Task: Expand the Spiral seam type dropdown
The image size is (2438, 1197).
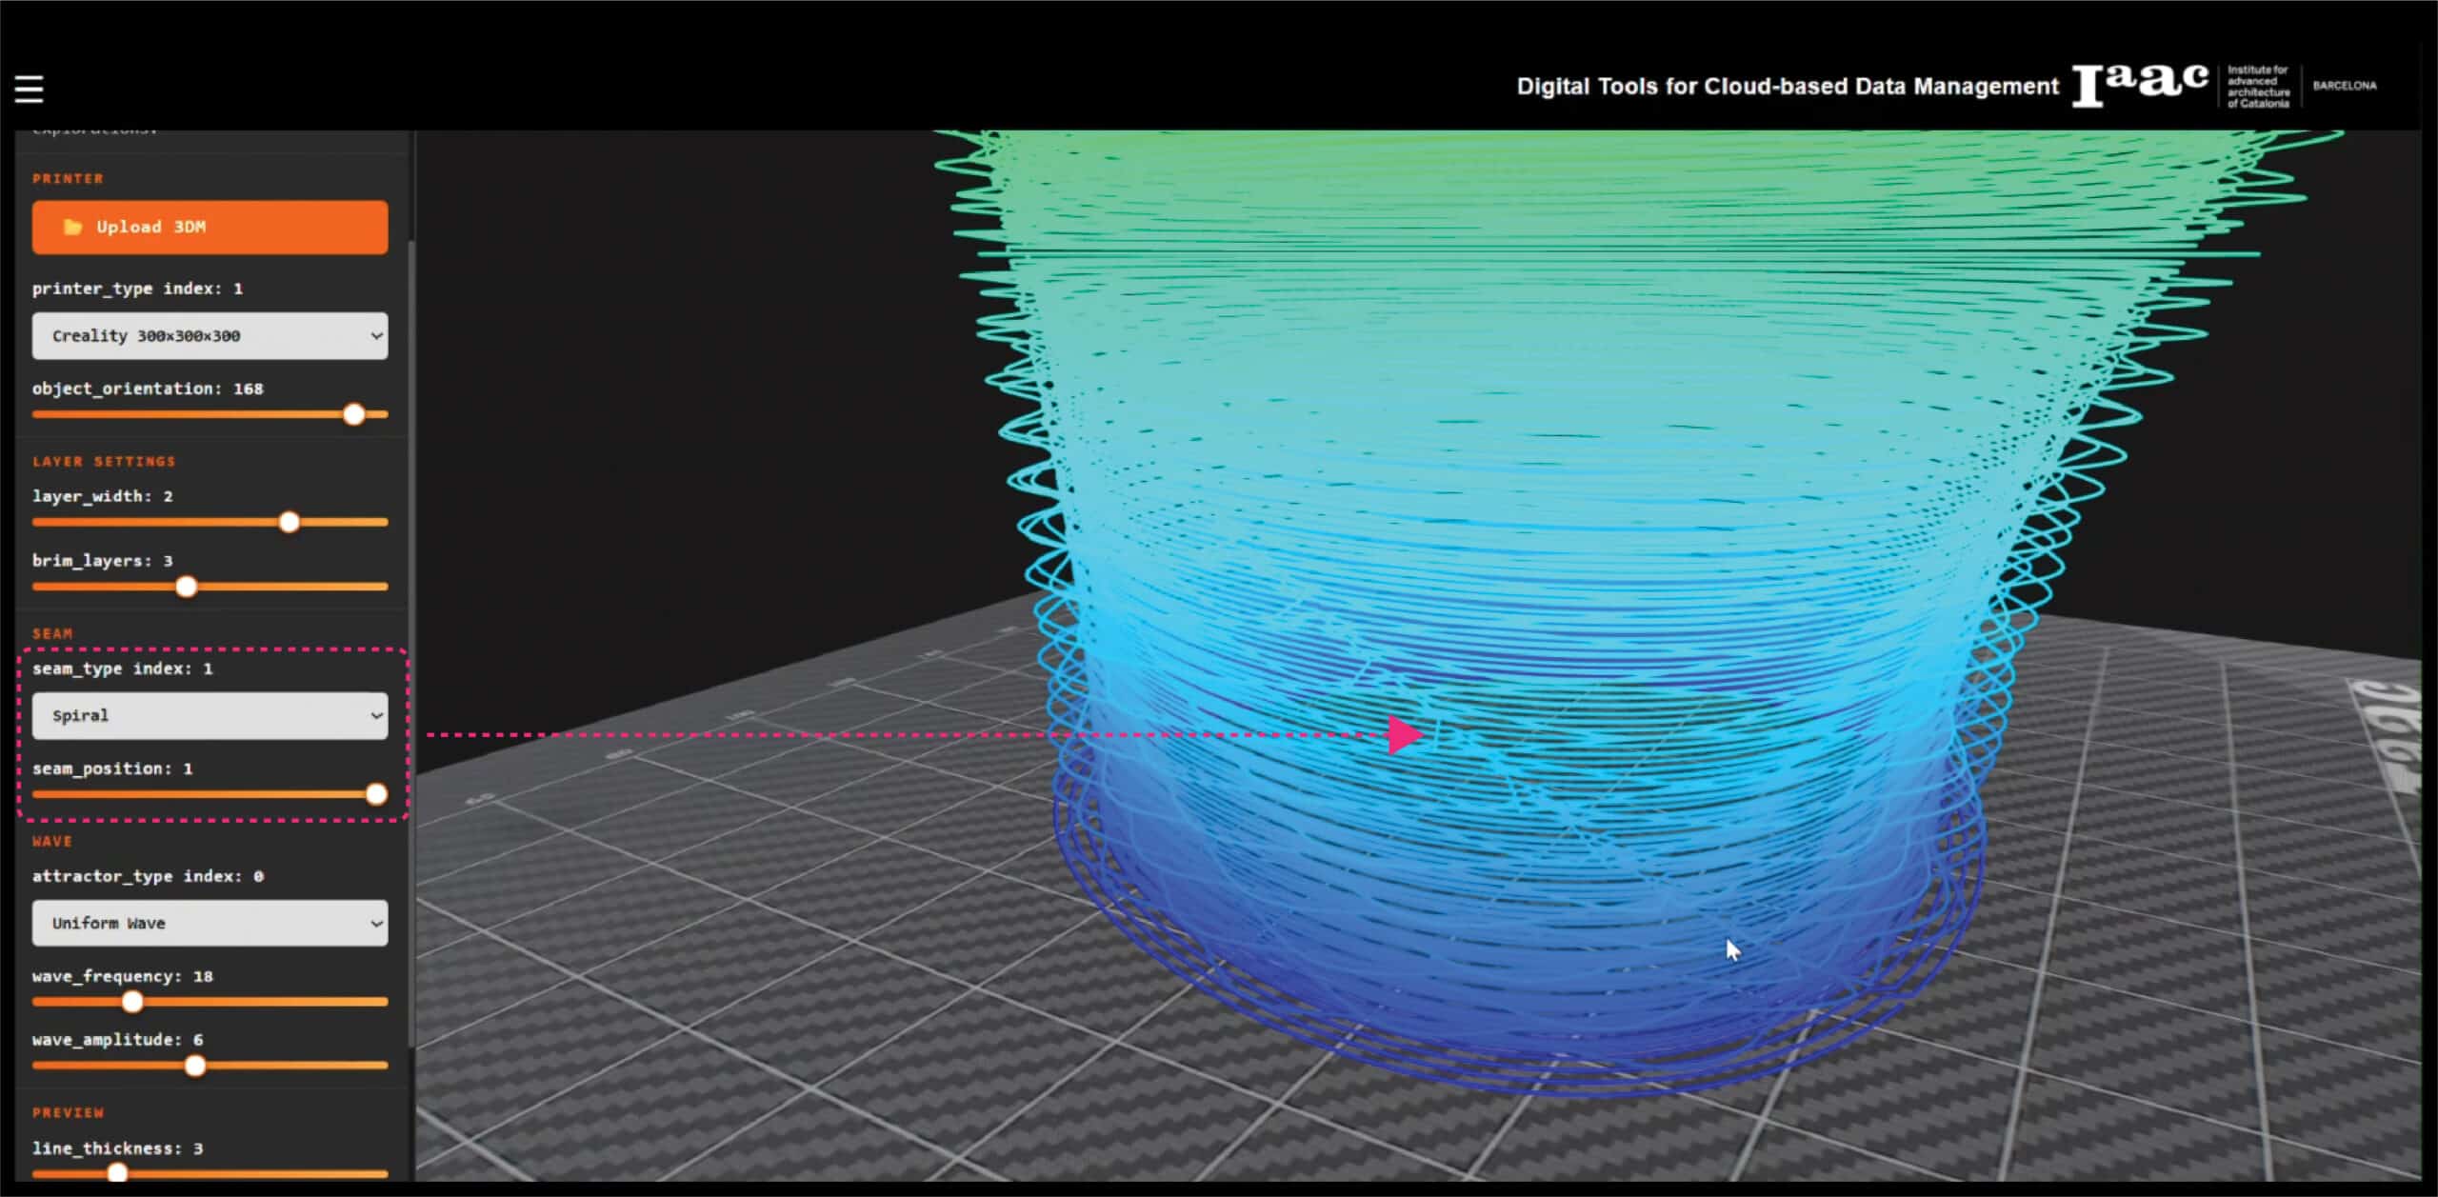Action: coord(210,715)
